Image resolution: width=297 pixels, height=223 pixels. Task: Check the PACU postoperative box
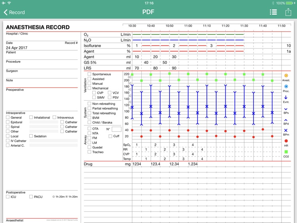point(31,197)
